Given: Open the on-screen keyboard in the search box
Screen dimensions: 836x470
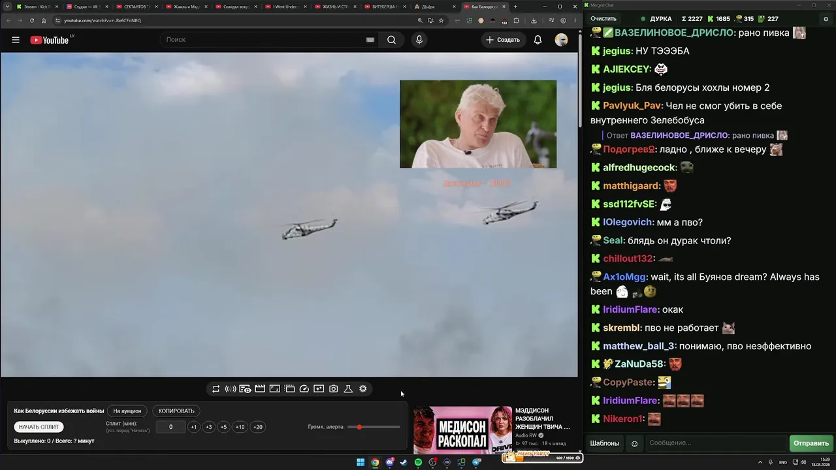Looking at the screenshot, I should (370, 40).
